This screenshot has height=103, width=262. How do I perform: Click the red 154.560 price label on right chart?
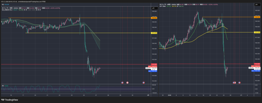point(257,64)
